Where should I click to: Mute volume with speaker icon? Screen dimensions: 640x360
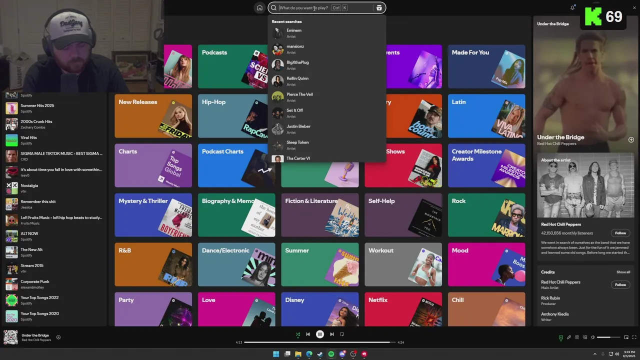pos(593,337)
